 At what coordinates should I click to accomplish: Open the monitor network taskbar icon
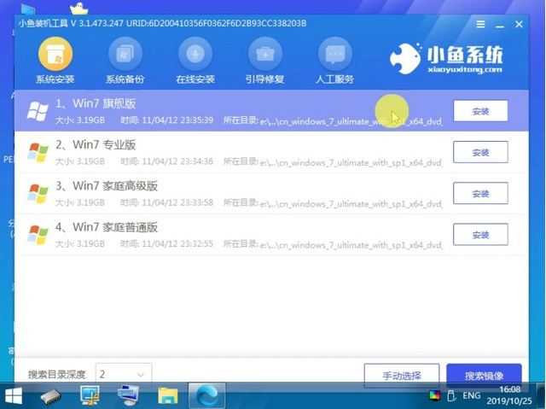click(x=90, y=395)
